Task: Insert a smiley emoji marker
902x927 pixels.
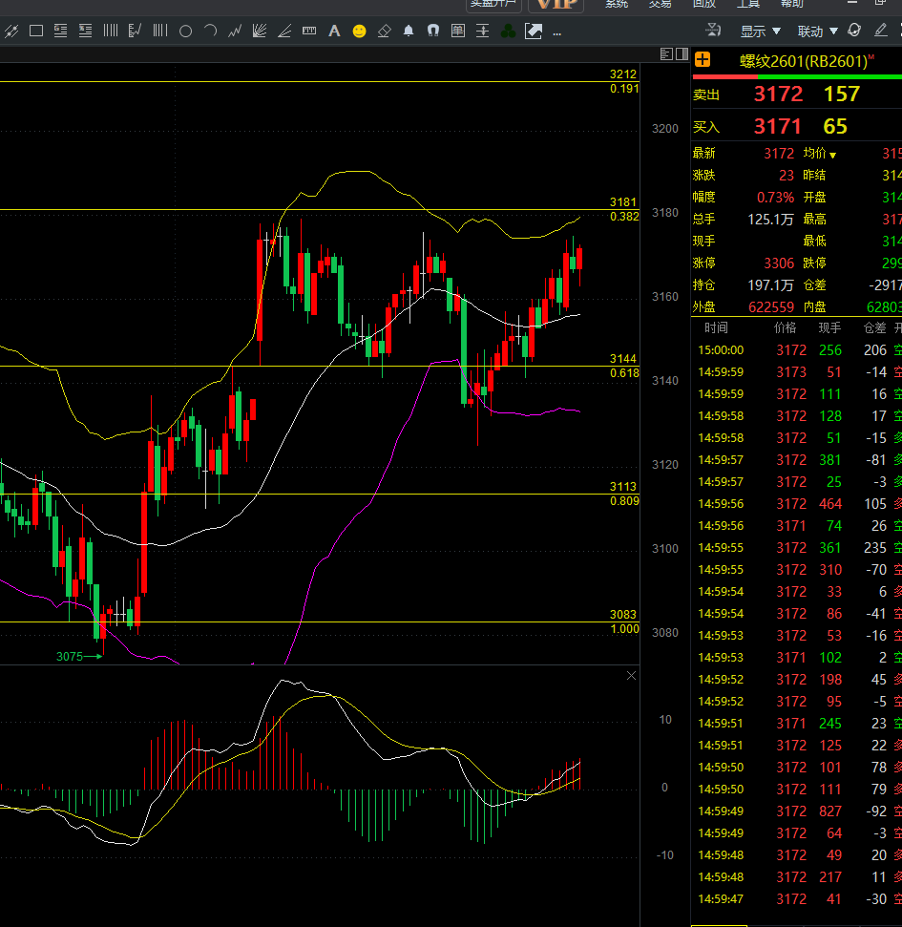Action: (359, 32)
